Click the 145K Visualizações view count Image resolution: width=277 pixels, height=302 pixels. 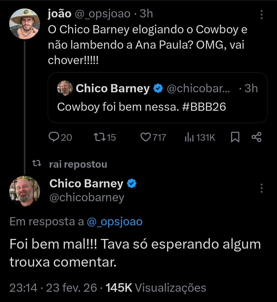pyautogui.click(x=156, y=288)
